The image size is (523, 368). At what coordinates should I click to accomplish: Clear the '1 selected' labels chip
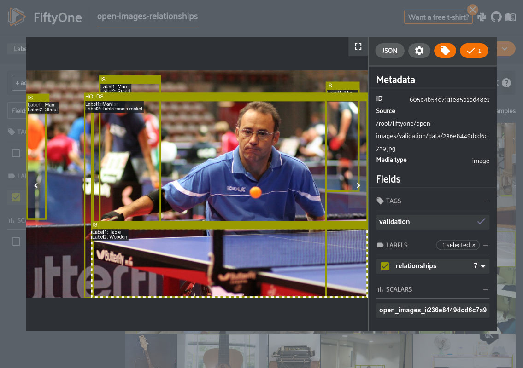473,245
